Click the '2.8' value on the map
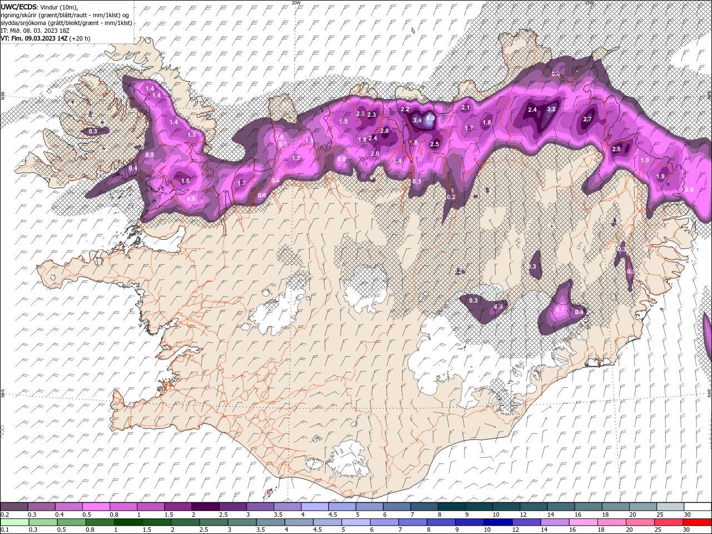This screenshot has height=534, width=712. pyautogui.click(x=384, y=131)
